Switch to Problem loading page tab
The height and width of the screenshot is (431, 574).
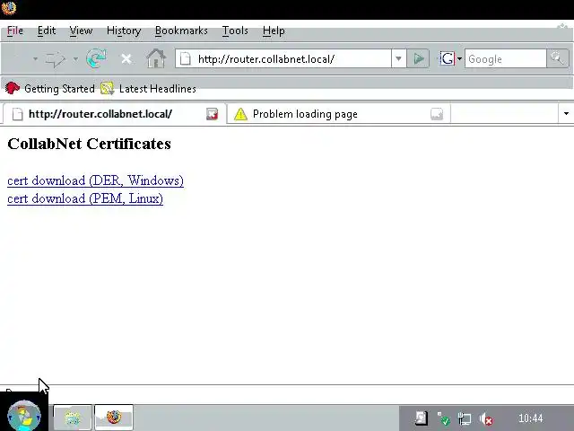339,114
